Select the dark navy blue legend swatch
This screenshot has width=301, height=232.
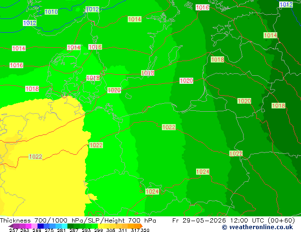(x=40, y=226)
